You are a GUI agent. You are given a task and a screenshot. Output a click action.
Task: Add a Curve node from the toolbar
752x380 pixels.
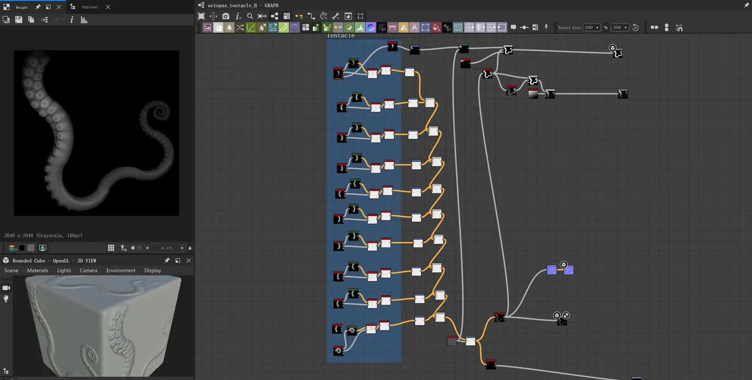(x=251, y=28)
